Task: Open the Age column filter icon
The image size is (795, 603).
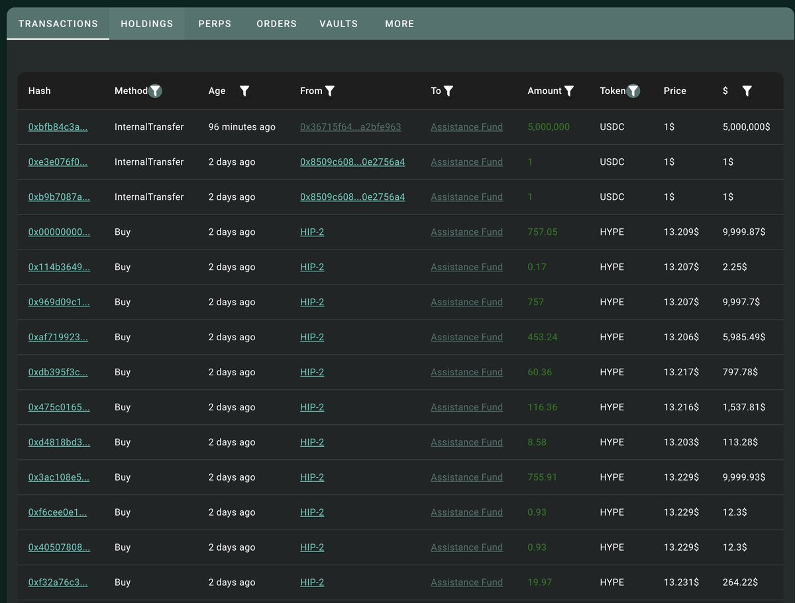Action: pos(244,91)
